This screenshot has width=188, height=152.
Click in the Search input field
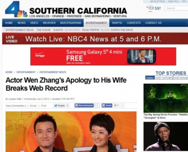point(176,8)
